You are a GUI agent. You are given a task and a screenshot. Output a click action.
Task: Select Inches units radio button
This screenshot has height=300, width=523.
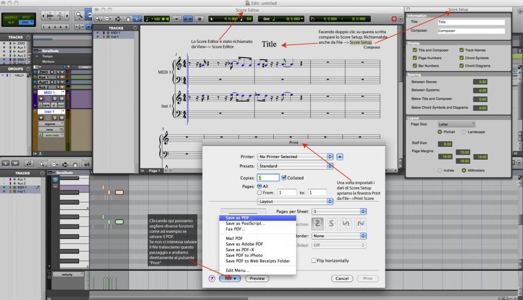[440, 170]
